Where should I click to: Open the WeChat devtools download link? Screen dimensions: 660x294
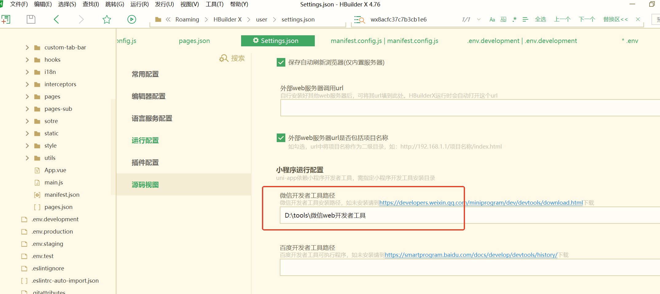tap(481, 203)
